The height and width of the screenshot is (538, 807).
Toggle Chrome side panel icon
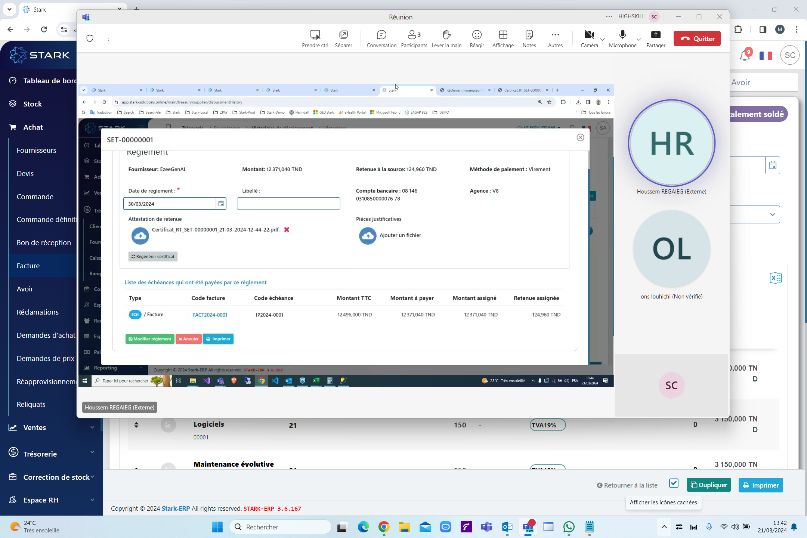coord(763,30)
